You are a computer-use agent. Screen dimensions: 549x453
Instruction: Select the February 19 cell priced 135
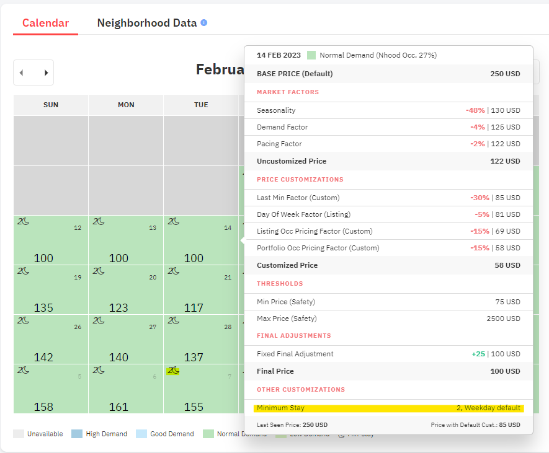click(51, 289)
